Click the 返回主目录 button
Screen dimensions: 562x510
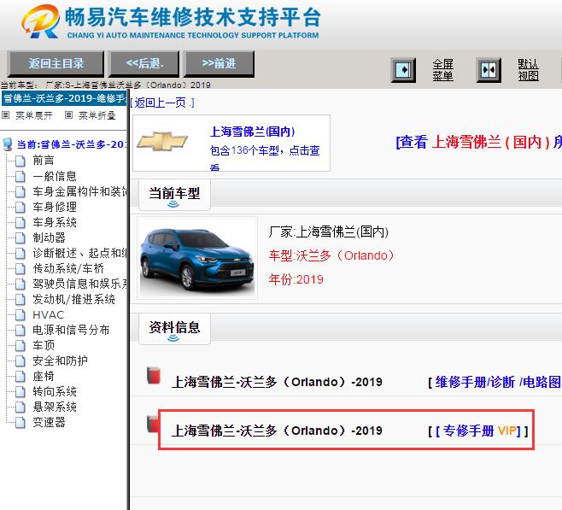click(56, 64)
